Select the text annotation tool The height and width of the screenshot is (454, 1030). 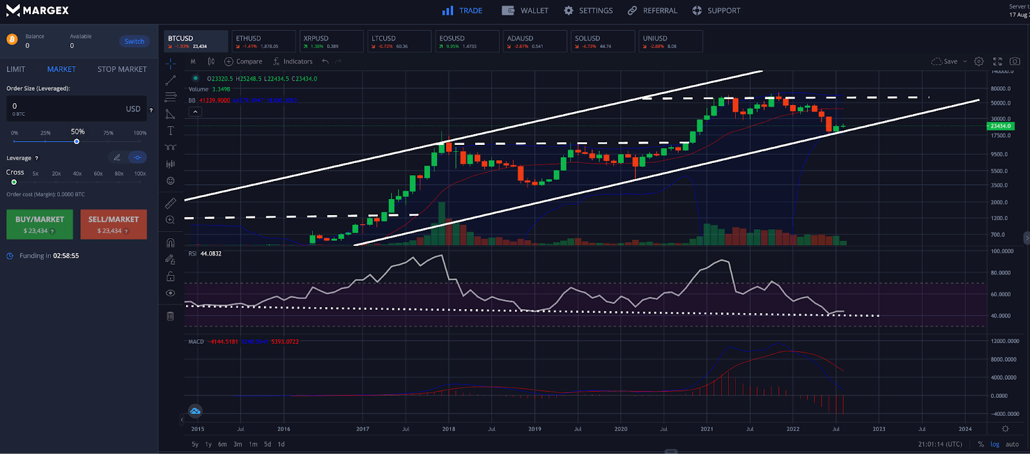(171, 131)
